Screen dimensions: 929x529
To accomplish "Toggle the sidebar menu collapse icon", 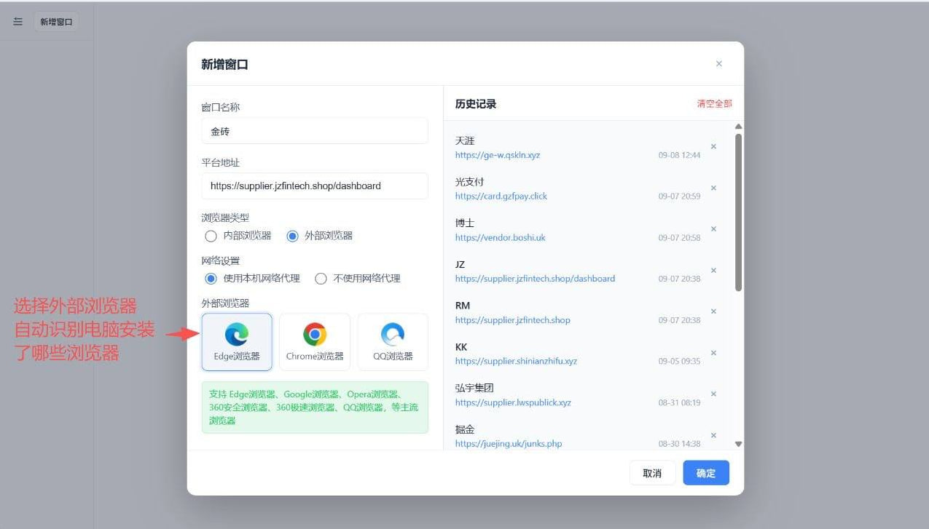I will tap(18, 22).
